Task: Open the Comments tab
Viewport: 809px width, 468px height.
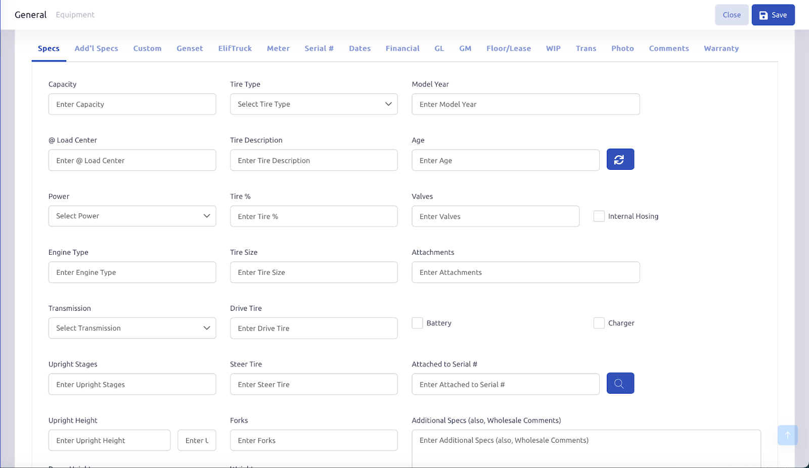Action: click(669, 49)
